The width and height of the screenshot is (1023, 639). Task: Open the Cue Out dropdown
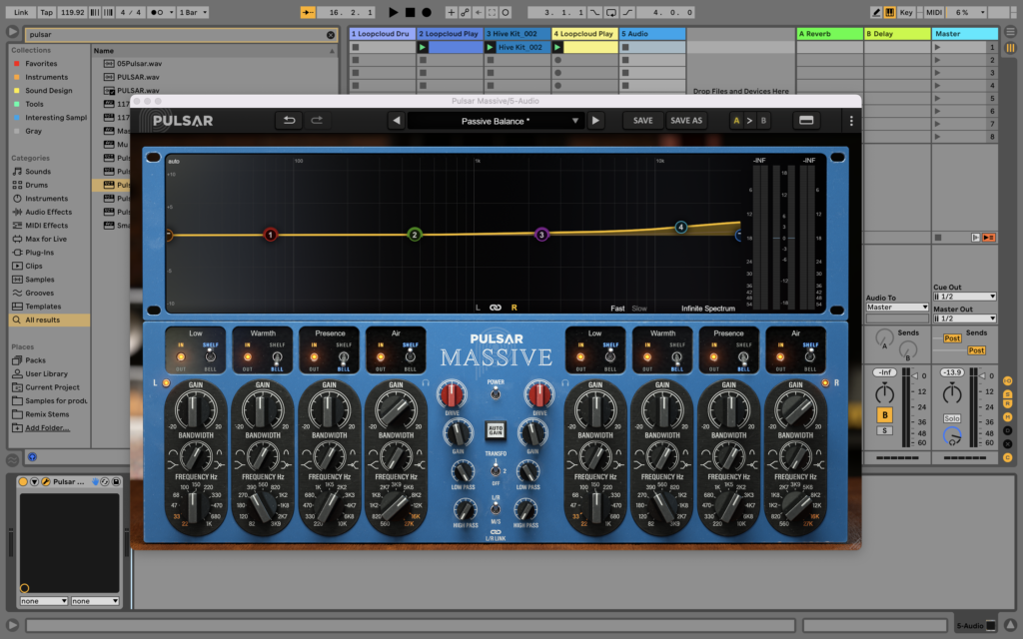(x=964, y=297)
